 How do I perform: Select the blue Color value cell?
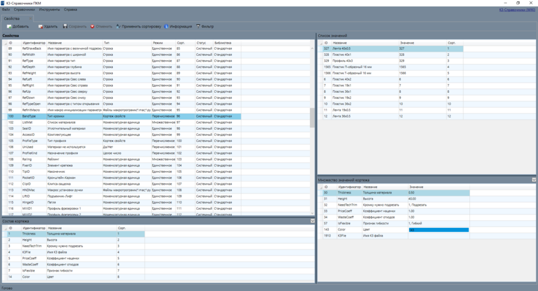(438, 230)
